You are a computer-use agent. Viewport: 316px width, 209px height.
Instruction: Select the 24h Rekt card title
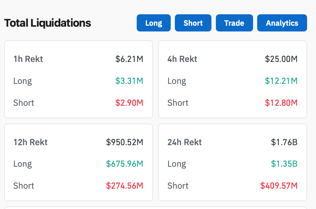(184, 142)
